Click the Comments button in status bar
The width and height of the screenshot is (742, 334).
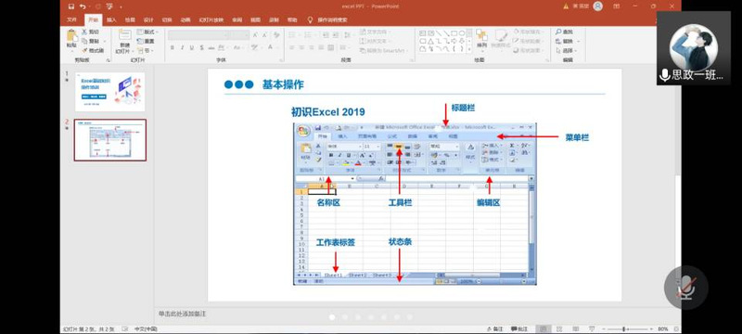[519, 328]
